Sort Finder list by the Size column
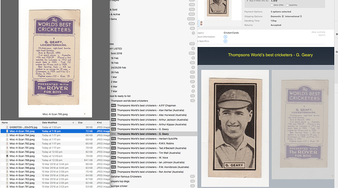 tap(80, 122)
